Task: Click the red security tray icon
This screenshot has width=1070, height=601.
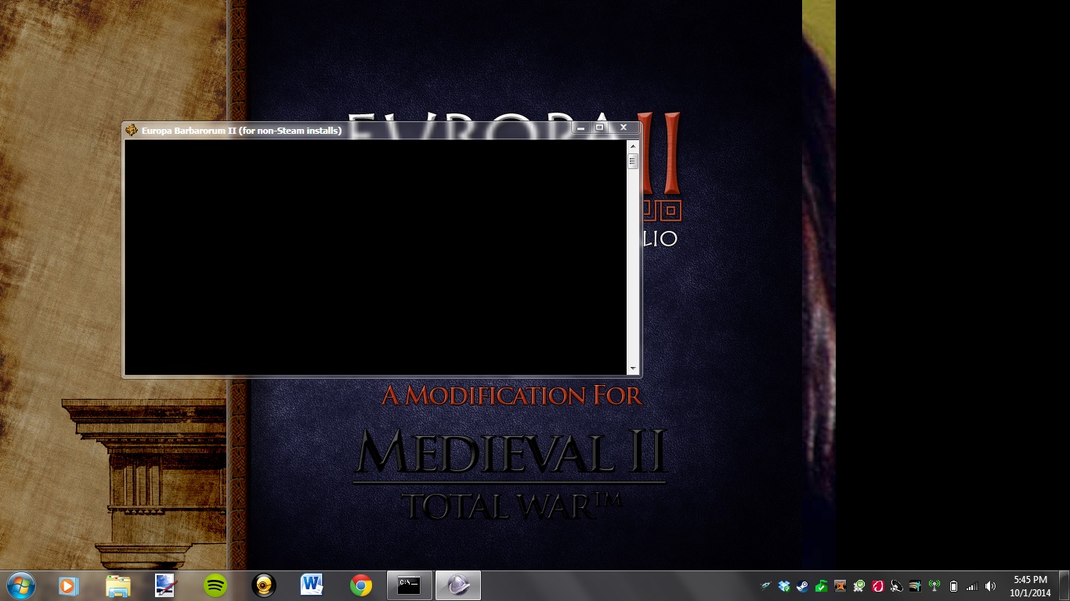Action: point(877,585)
